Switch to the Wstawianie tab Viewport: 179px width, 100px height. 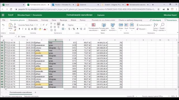tap(33, 20)
